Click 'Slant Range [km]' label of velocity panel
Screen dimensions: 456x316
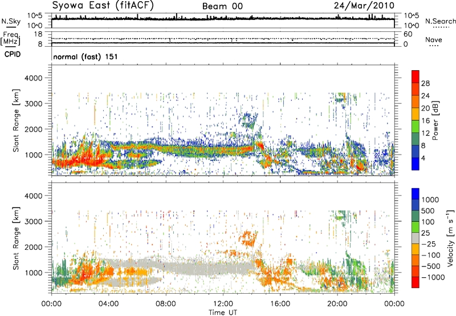(16, 238)
